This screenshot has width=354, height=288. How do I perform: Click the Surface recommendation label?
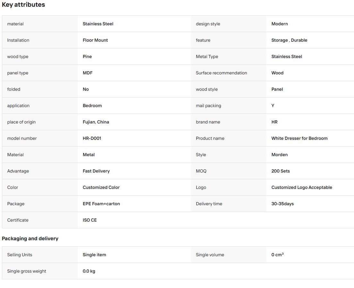click(x=221, y=73)
